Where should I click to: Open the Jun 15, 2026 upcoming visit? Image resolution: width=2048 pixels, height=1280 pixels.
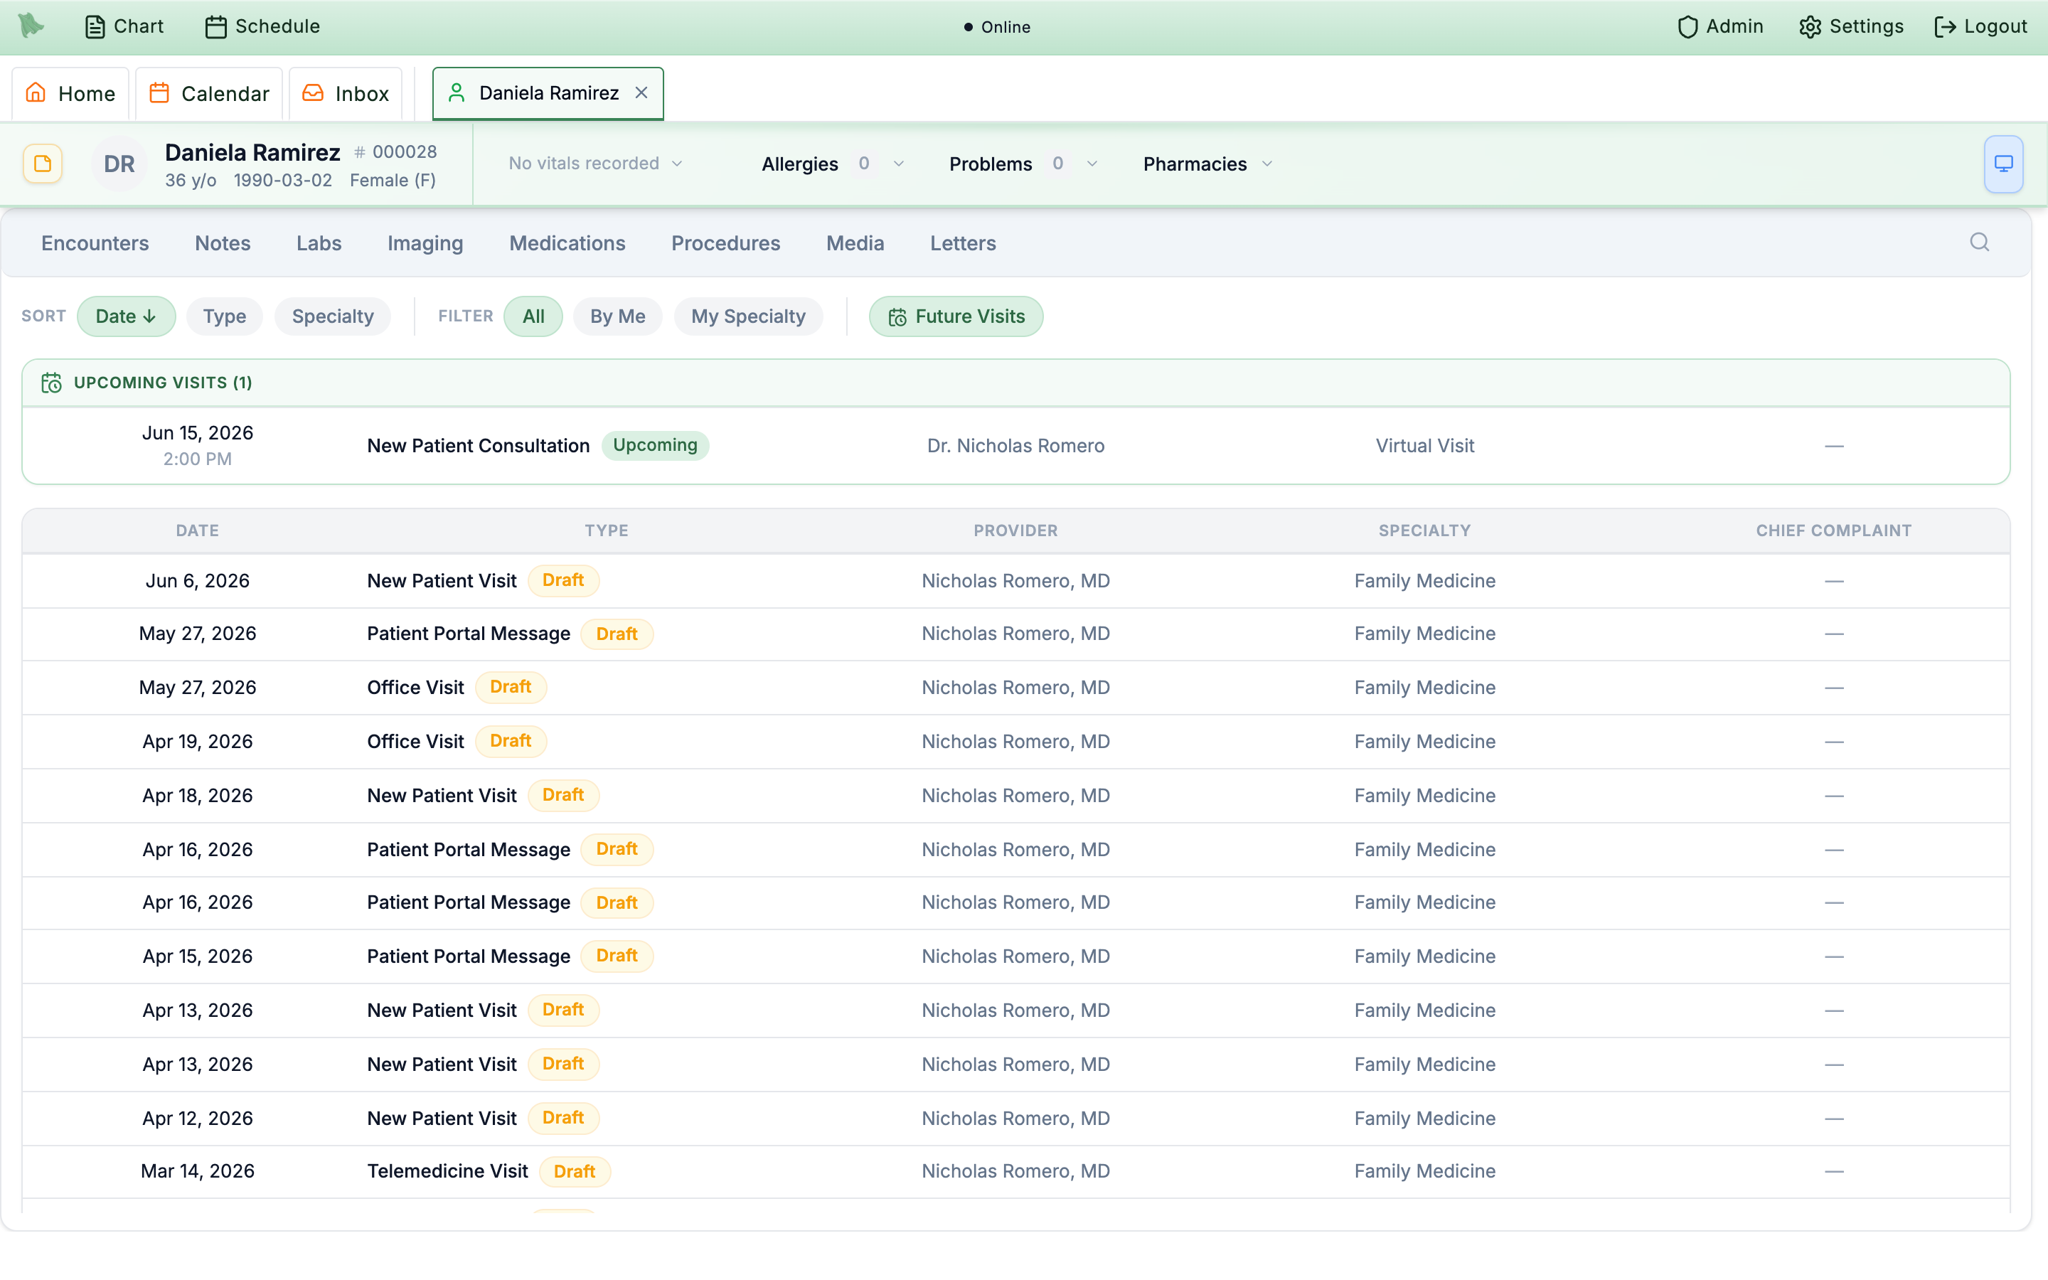click(x=1015, y=445)
